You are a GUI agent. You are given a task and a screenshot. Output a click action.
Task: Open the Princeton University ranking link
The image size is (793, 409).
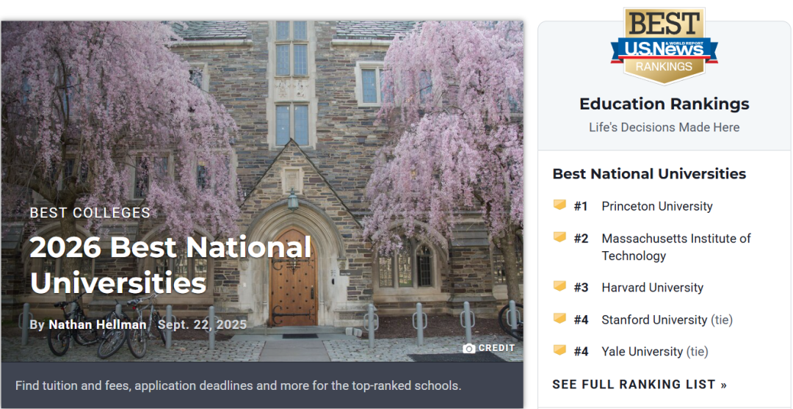[657, 206]
